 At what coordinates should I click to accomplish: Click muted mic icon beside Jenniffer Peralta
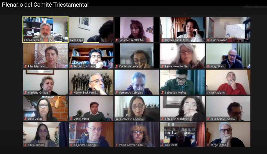pos(117,40)
